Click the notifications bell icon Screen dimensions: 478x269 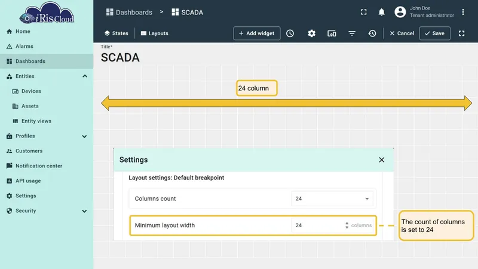[381, 12]
